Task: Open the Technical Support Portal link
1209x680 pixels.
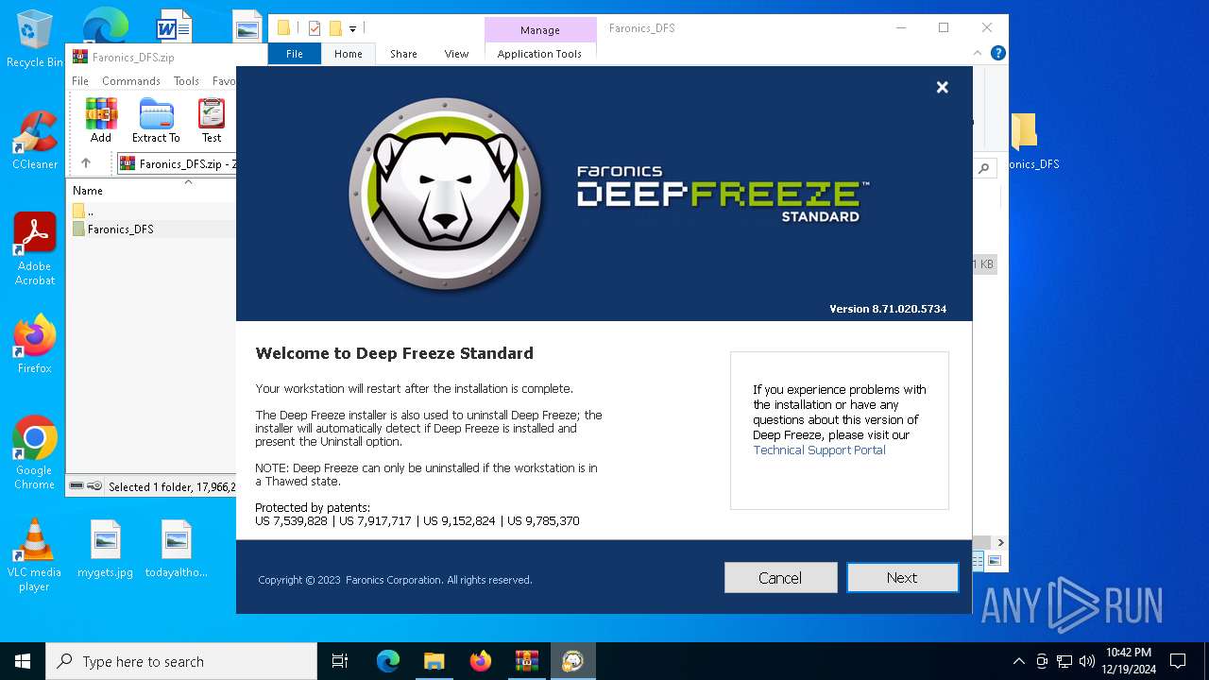Action: 819,450
